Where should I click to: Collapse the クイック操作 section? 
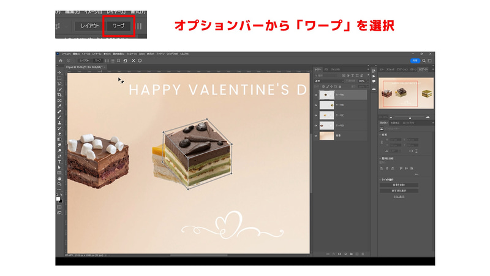380,180
